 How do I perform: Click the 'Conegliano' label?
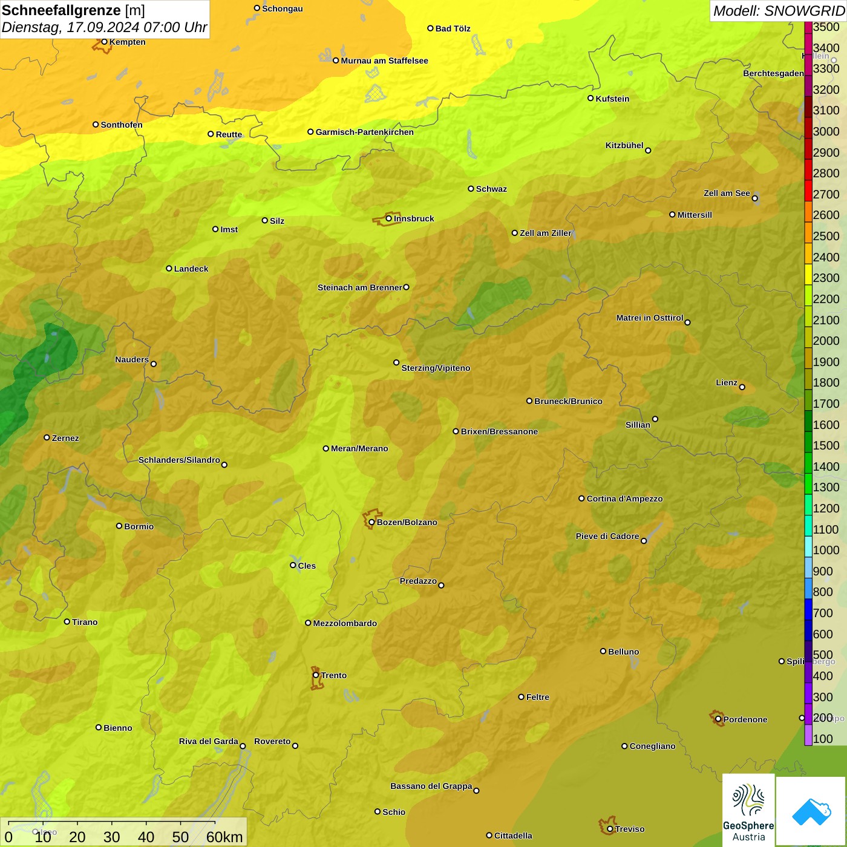(x=652, y=746)
